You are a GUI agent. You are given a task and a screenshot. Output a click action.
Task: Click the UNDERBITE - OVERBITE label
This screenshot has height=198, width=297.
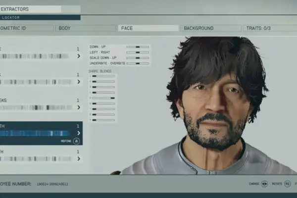(107, 63)
